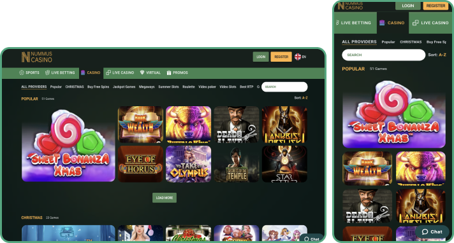Select Buy Free Spins filter in desktop view
The image size is (454, 243).
pos(98,87)
